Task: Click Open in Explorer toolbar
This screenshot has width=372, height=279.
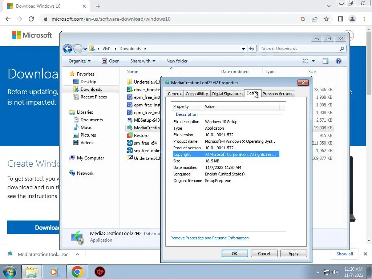Action: (110, 61)
